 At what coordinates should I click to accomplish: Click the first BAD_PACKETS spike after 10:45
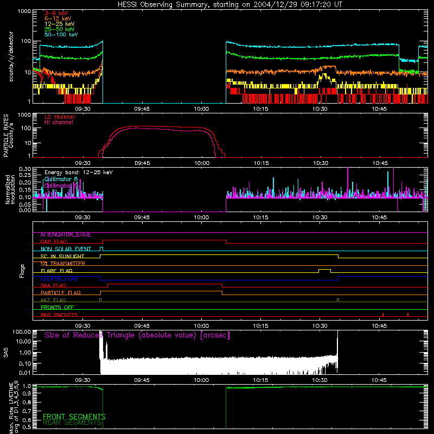383,315
